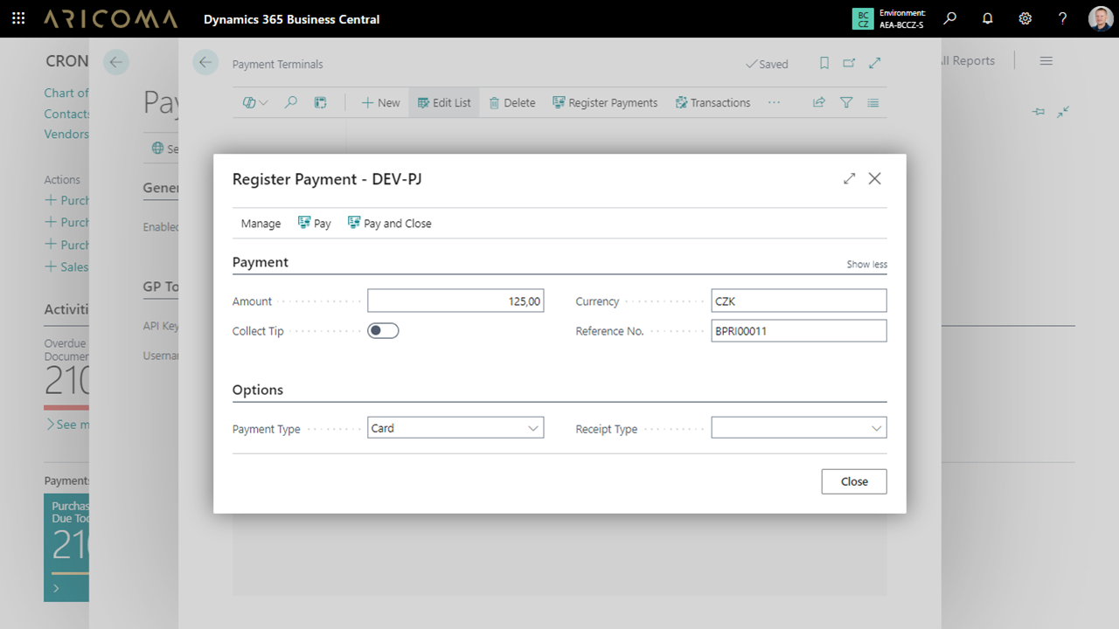
Task: Toggle the filter pane icon
Action: pos(846,102)
